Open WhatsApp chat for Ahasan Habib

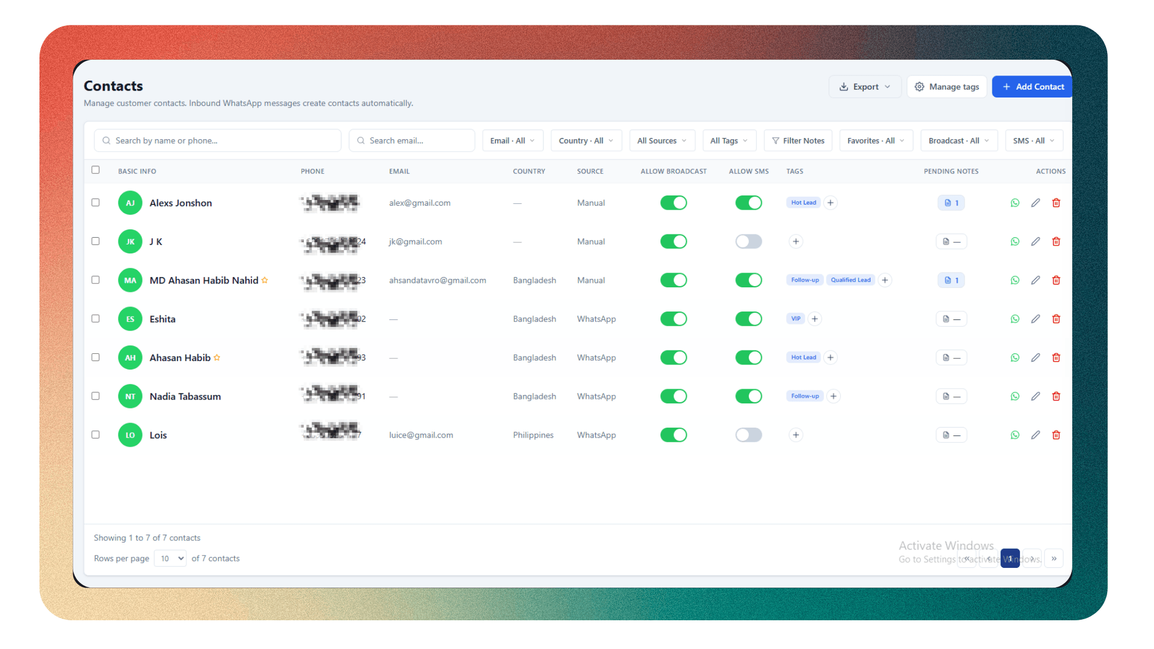(x=1015, y=358)
